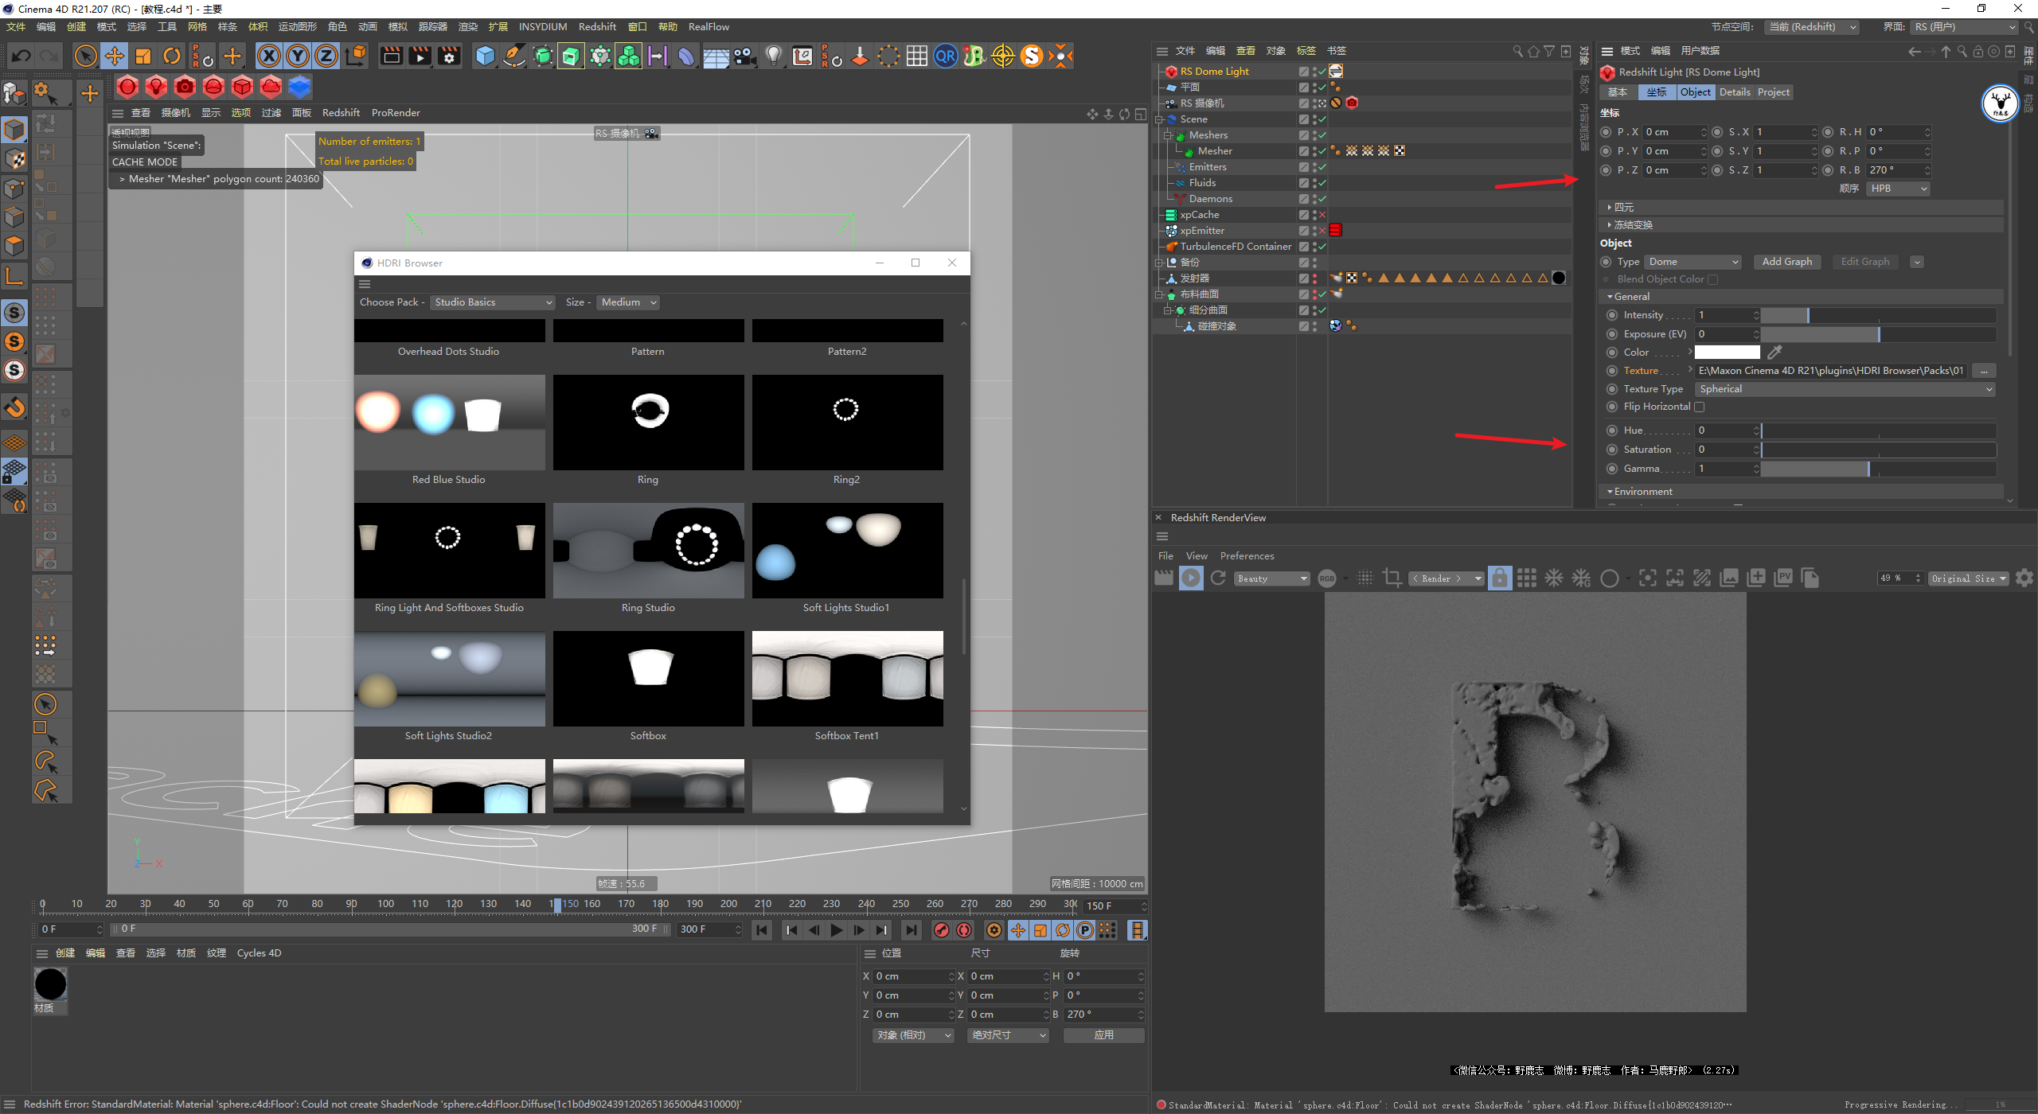Click the white Color swatch
2038x1114 pixels.
click(x=1727, y=353)
